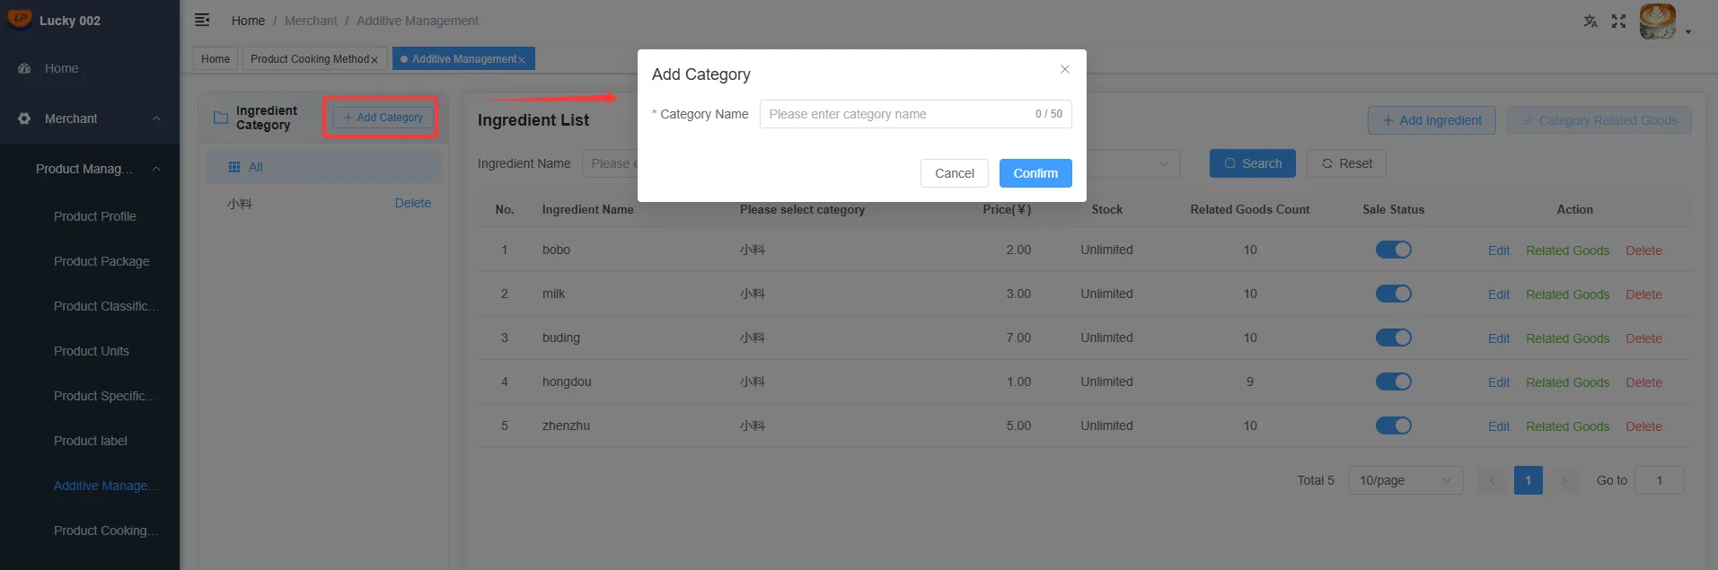The image size is (1718, 570).
Task: Edit the buding ingredient
Action: point(1498,338)
